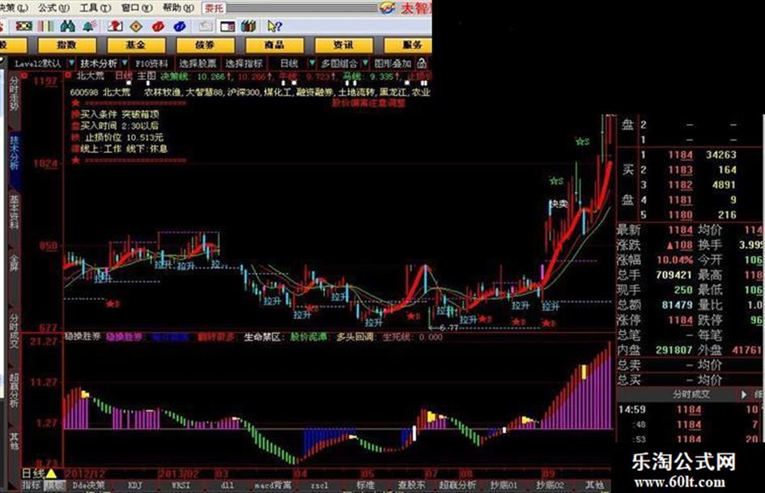The width and height of the screenshot is (765, 493).
Task: Click the 内盘 value 291807
Action: tap(674, 350)
